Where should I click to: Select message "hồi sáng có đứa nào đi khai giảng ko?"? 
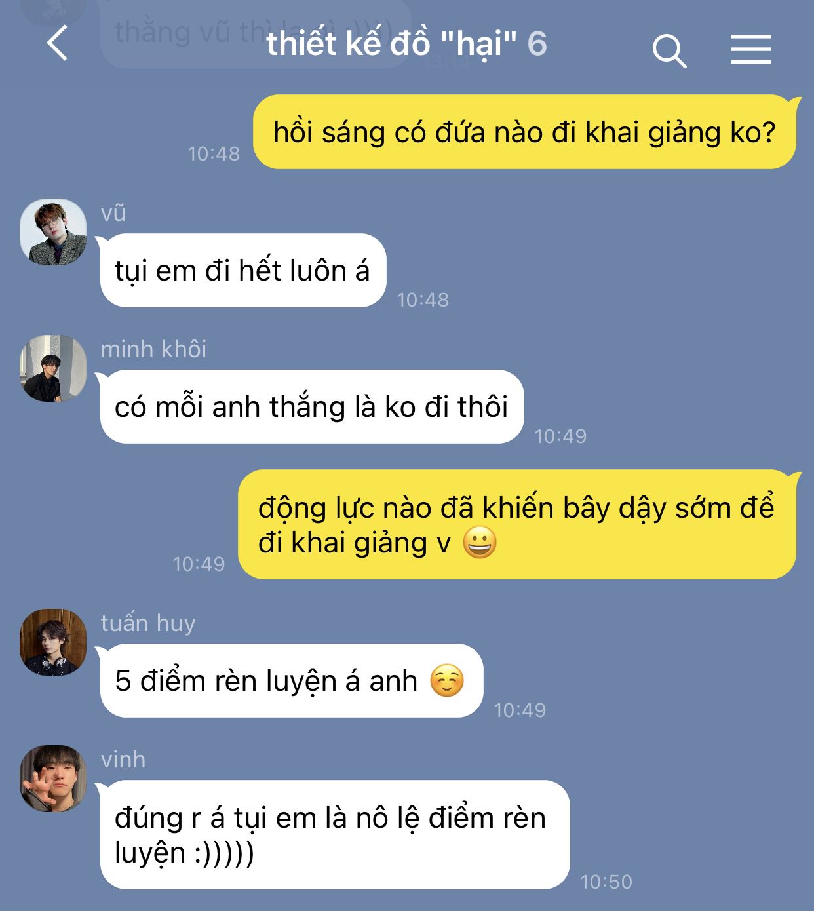pyautogui.click(x=524, y=132)
